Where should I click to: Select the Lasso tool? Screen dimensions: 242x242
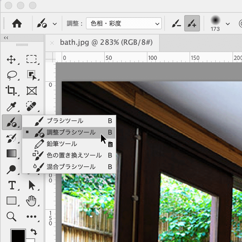(x=12, y=75)
